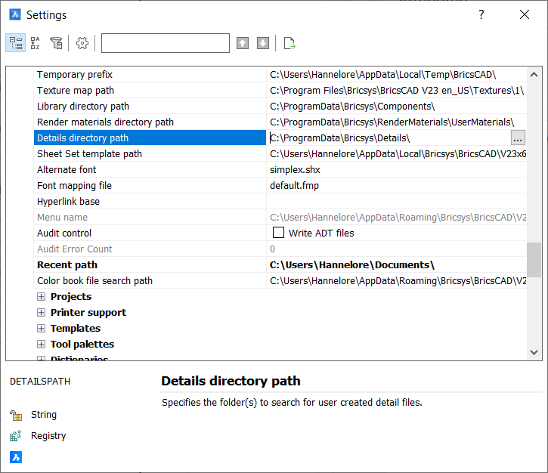Click the export settings icon

click(x=289, y=43)
